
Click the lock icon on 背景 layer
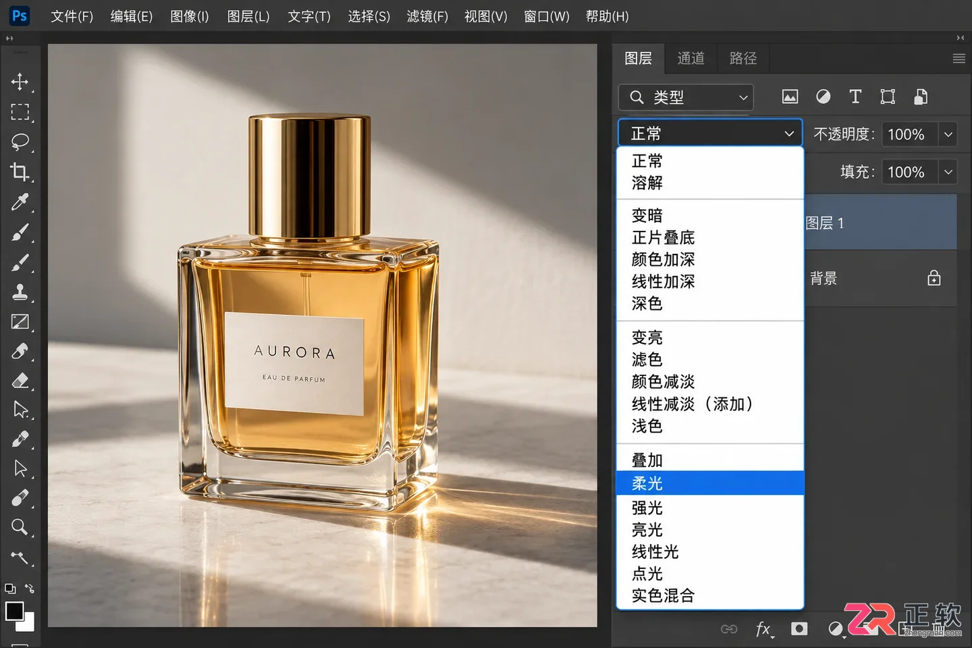point(934,278)
